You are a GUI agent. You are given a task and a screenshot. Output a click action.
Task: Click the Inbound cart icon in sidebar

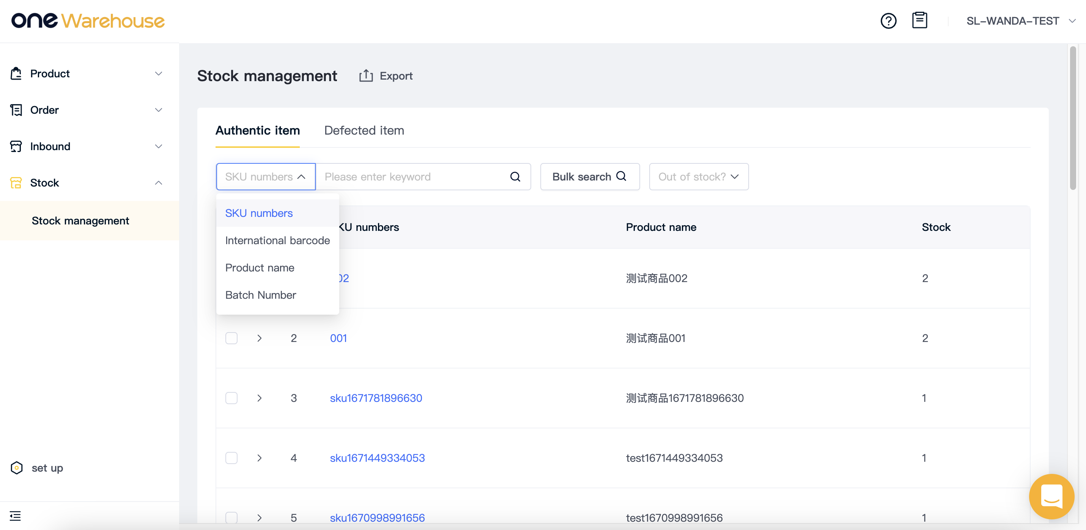(16, 146)
